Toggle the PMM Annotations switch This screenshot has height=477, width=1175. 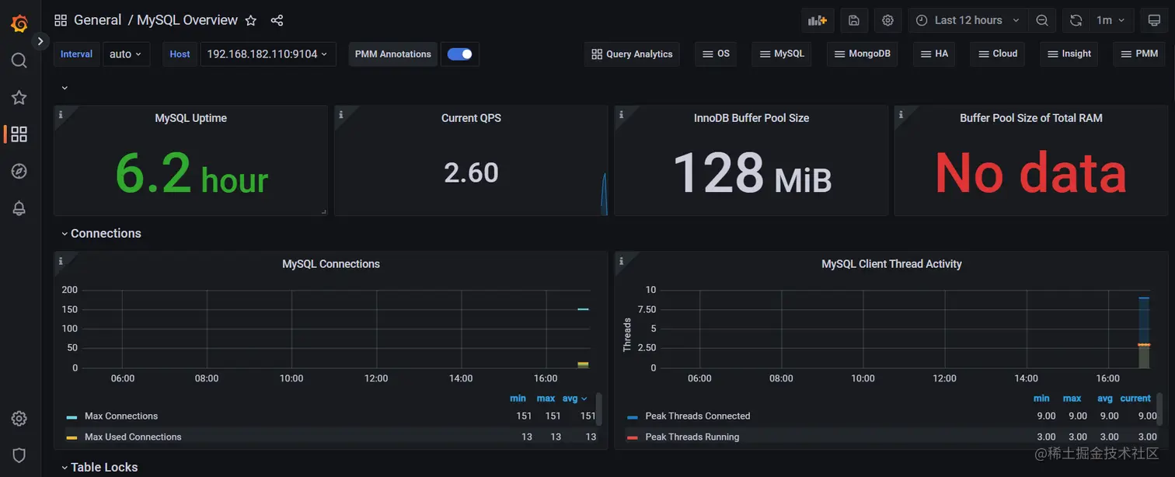460,54
